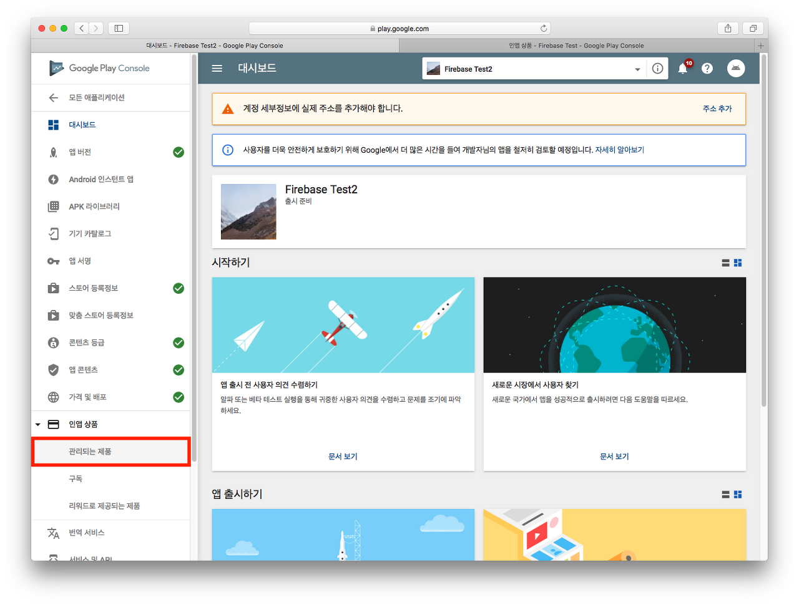Click the app info icon beside Firebase Test2
This screenshot has height=605, width=799.
657,69
